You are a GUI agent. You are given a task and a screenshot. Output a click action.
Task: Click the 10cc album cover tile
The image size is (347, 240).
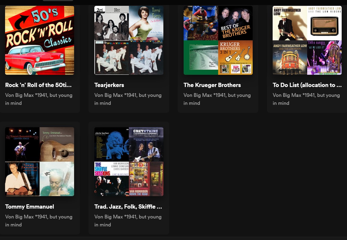(111, 23)
